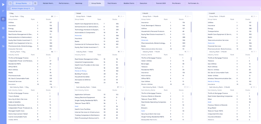Click the flag icon in sidebar
The width and height of the screenshot is (261, 124).
click(x=3, y=46)
